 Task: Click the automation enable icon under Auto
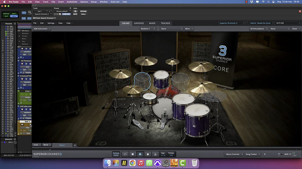pyautogui.click(x=75, y=11)
